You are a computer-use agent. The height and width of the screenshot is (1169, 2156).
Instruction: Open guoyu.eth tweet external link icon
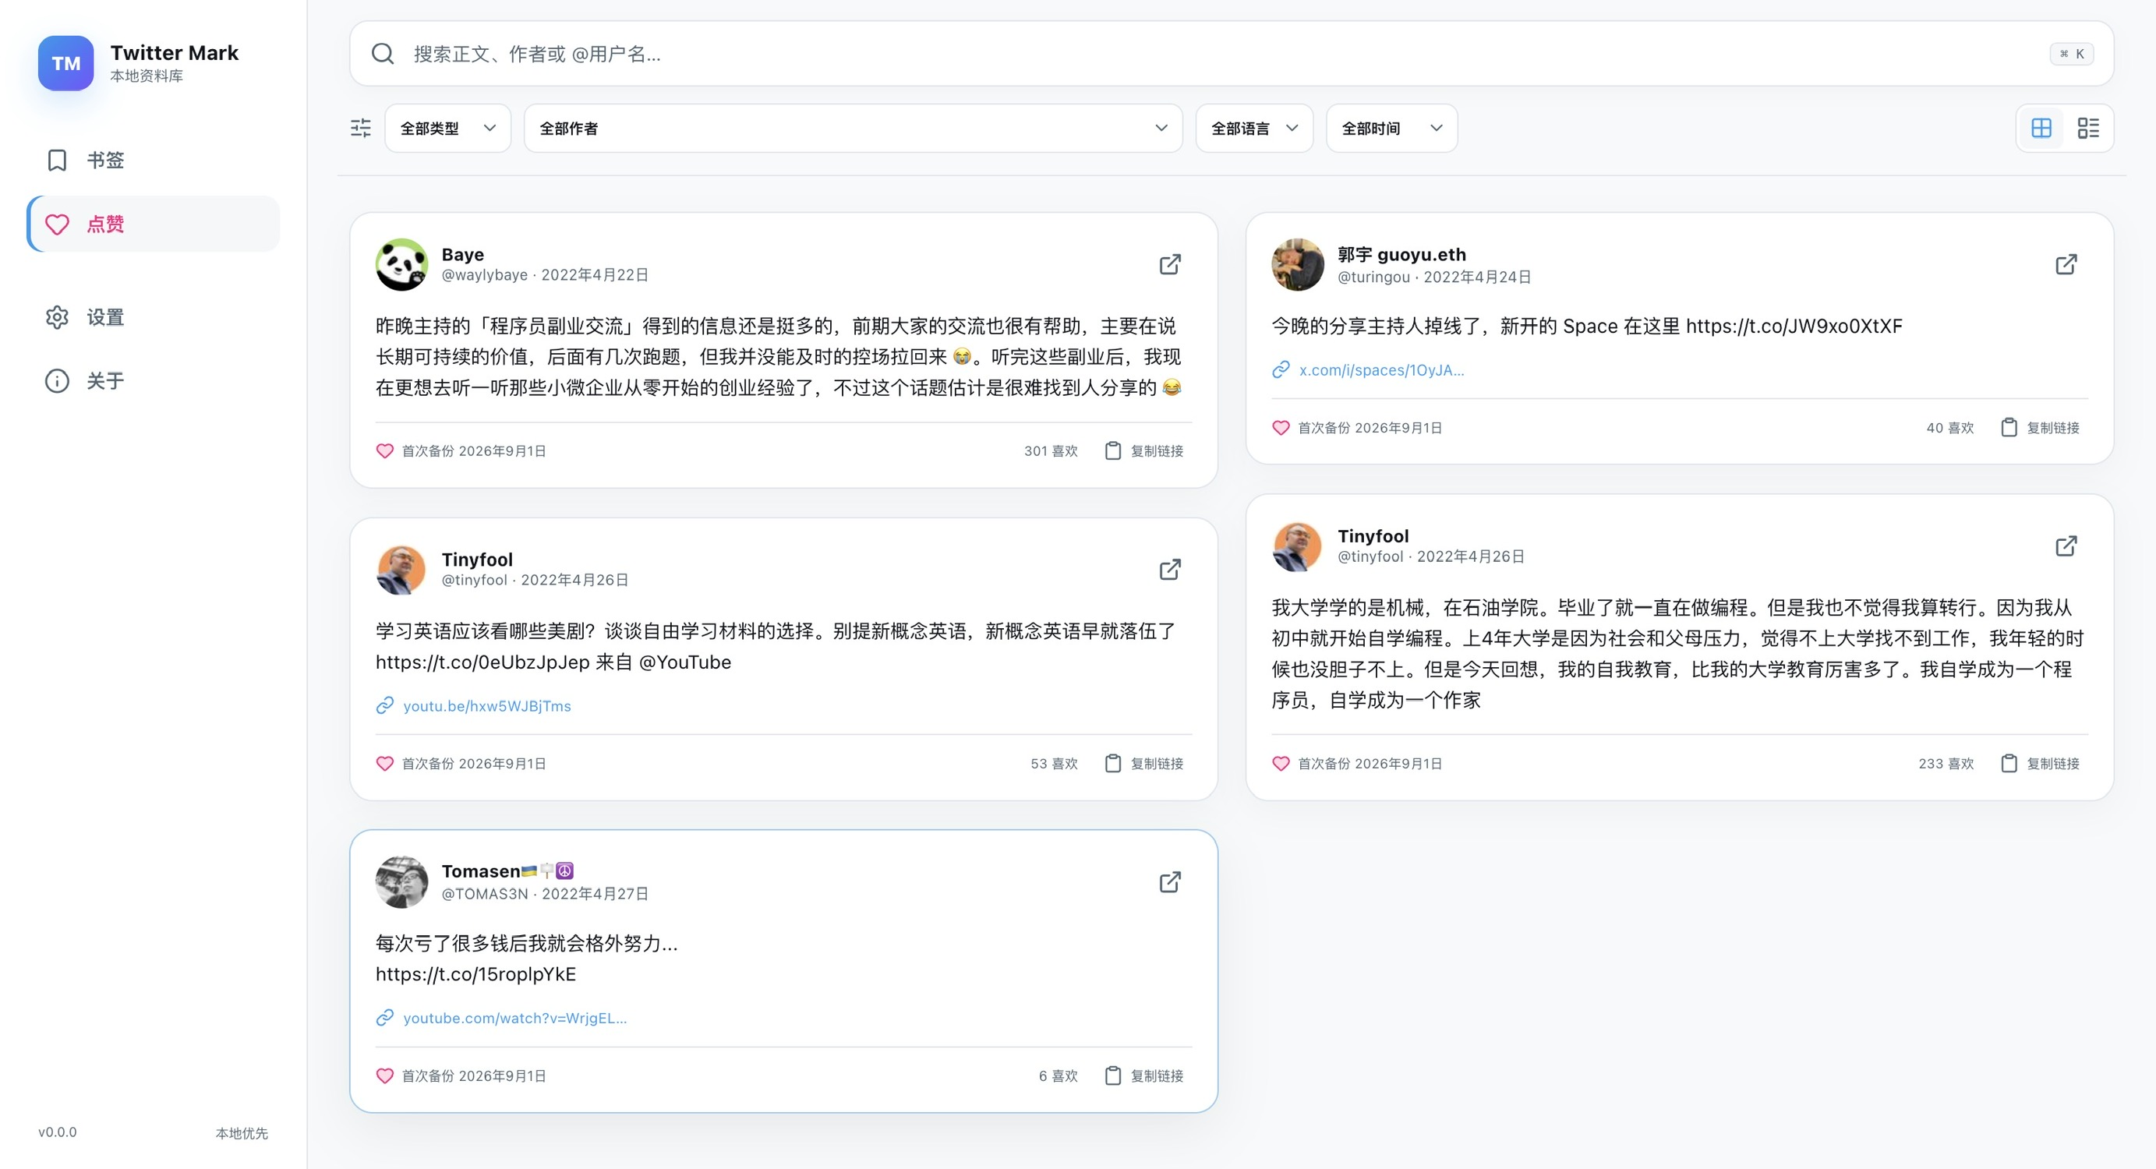tap(2066, 264)
